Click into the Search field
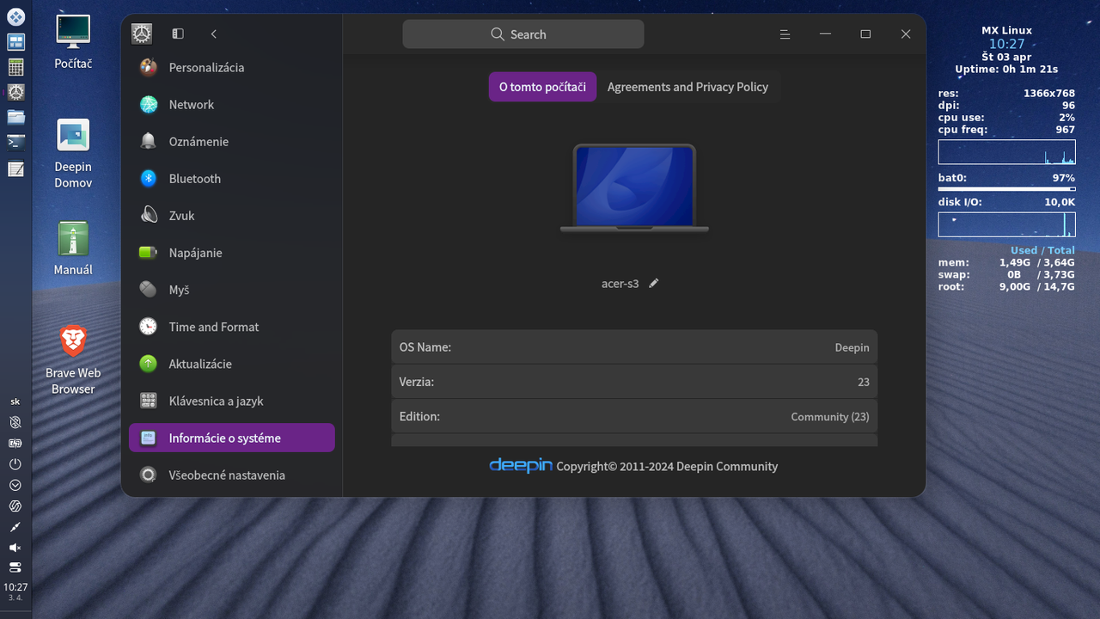 point(523,34)
